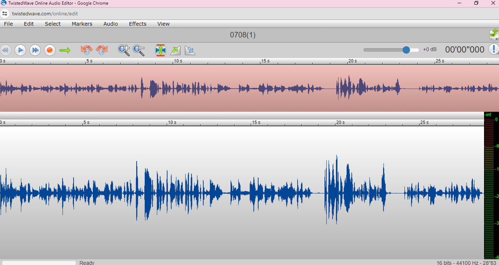This screenshot has width=499, height=265.
Task: Apply Fade Out using the toolbar icon
Action: click(x=190, y=50)
